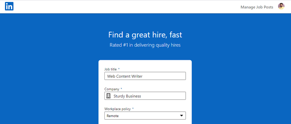Click the required asterisk beside Workplace policy
The image size is (291, 124).
click(133, 109)
